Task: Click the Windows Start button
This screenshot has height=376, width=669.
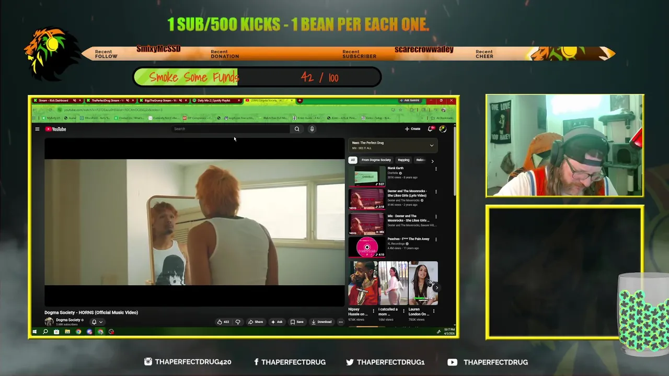Action: coord(34,332)
